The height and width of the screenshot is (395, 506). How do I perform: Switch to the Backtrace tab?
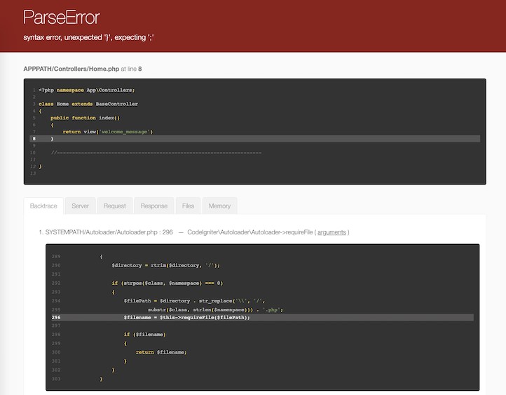(44, 206)
